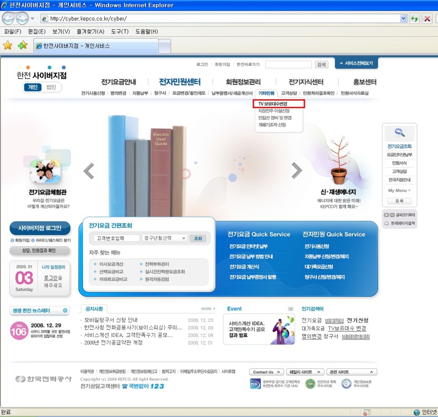Open 전기요금 인터넷납부 quick service

[x=249, y=246]
